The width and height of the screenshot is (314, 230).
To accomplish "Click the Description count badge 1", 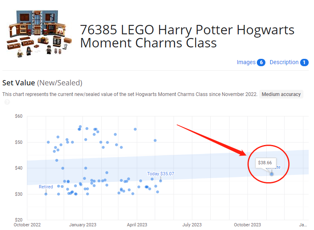I will point(304,63).
